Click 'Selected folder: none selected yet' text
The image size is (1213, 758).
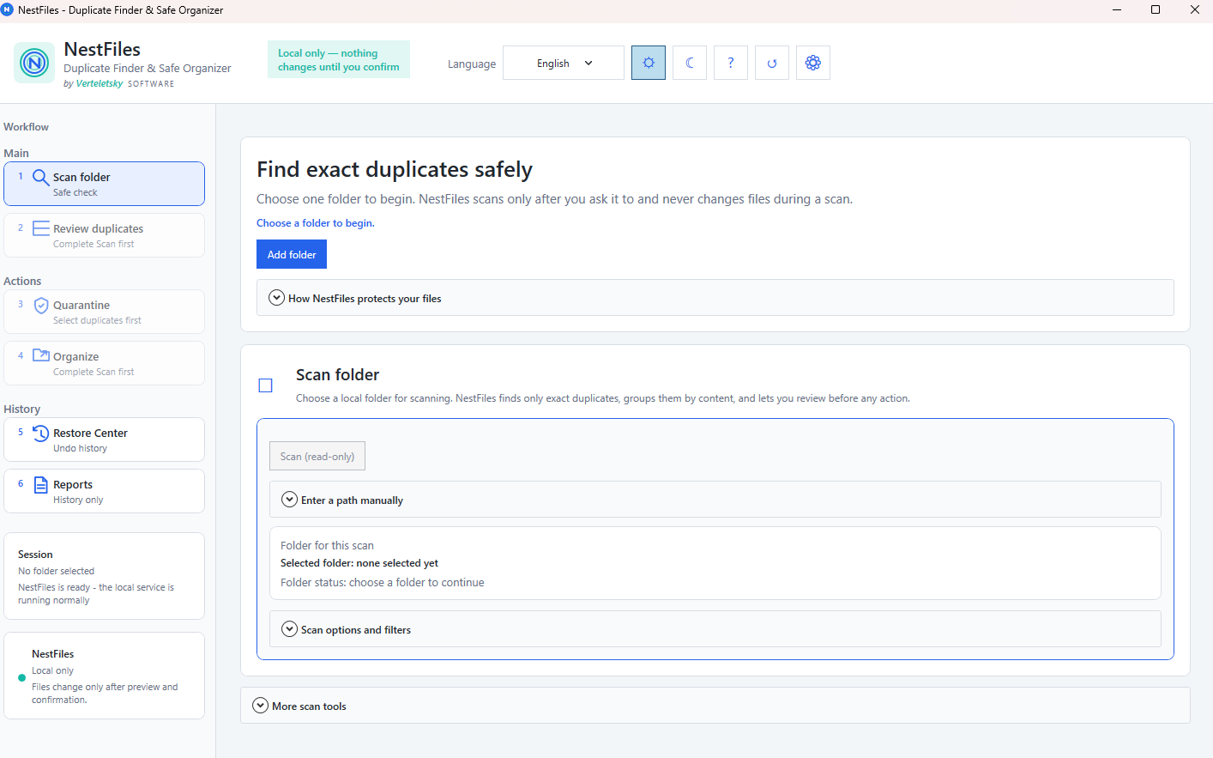[359, 563]
